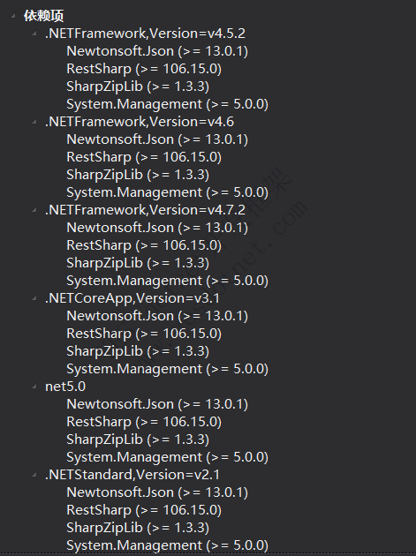Select System.Management under .NETStandard v2.1
The image size is (416, 556).
tap(168, 545)
